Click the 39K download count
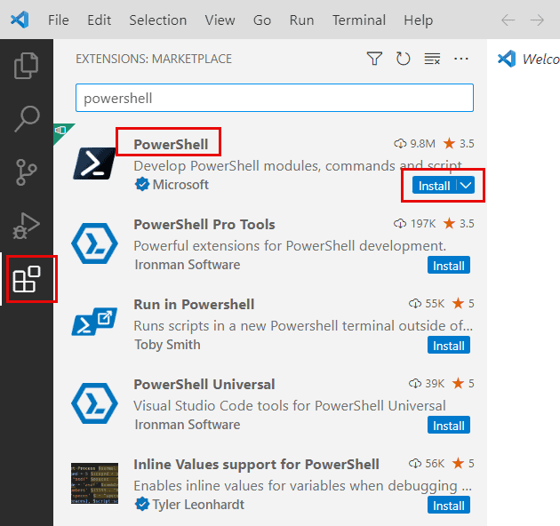Screen dimensions: 560x526 [435, 384]
